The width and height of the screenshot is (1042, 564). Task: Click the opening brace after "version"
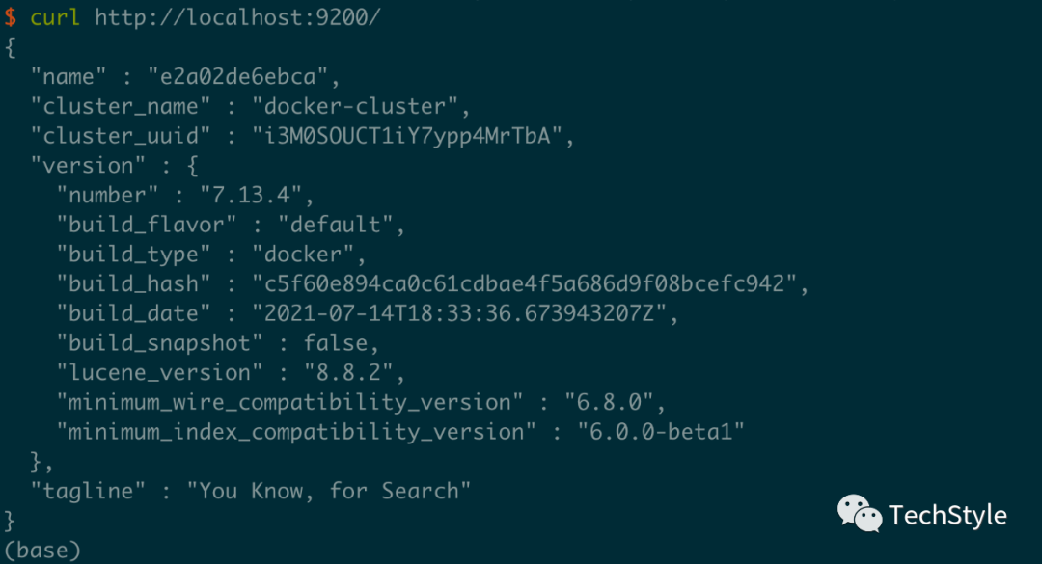[x=191, y=166]
